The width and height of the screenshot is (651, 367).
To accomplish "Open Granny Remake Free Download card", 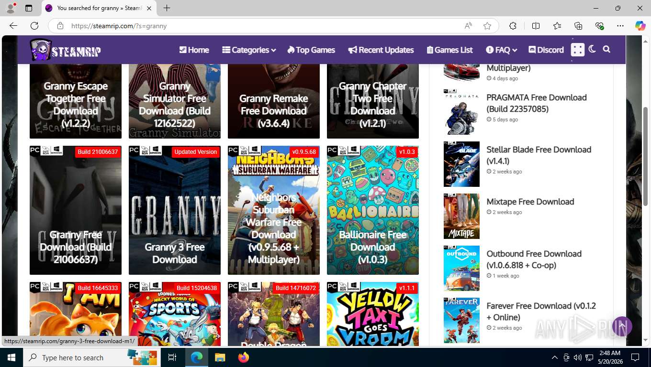I will (274, 101).
